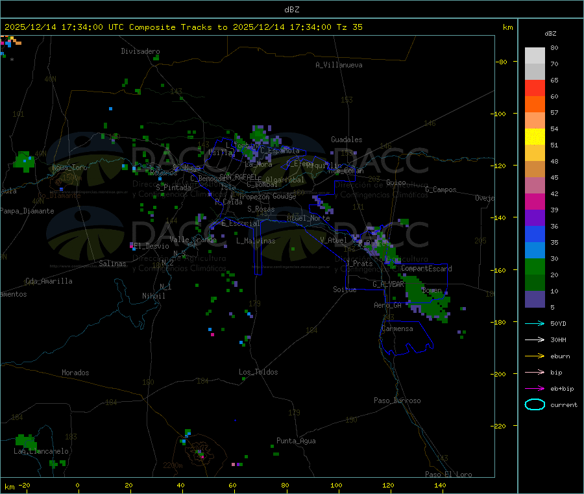Click the dBZ heading above the color scale

[x=550, y=34]
